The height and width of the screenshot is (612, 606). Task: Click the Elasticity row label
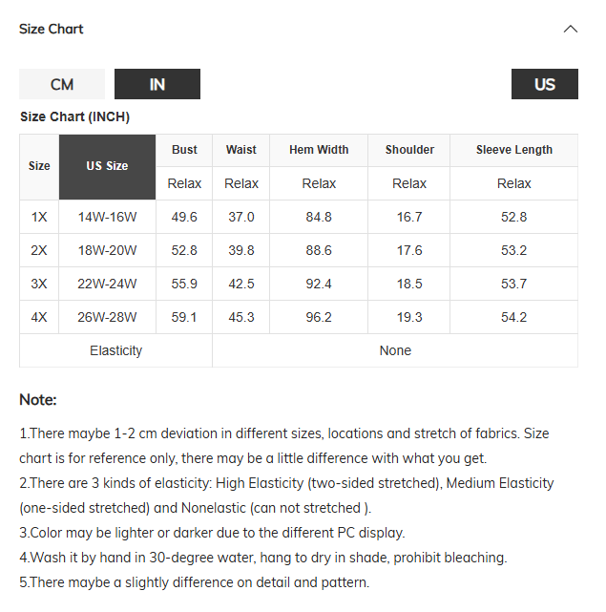pyautogui.click(x=115, y=351)
